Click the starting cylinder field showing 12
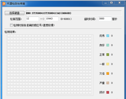Image resolution: width=126 pixels, height=99 pixels. [32, 19]
